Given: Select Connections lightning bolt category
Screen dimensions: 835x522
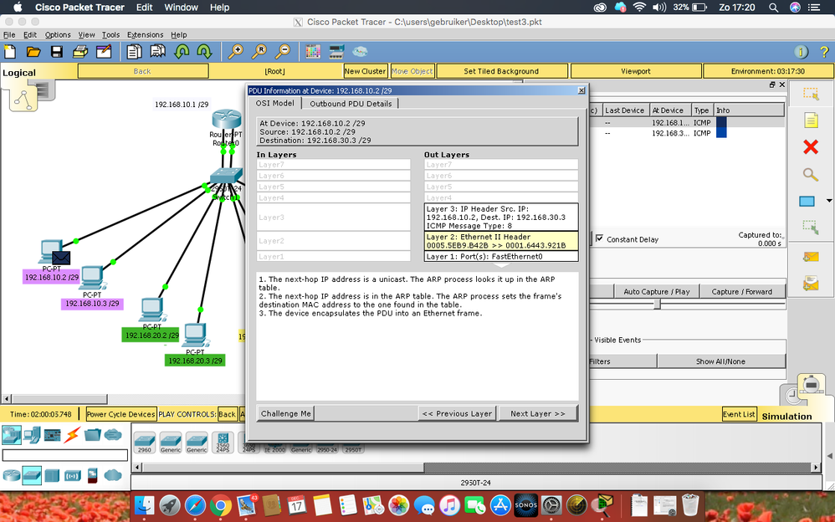Looking at the screenshot, I should (x=73, y=435).
